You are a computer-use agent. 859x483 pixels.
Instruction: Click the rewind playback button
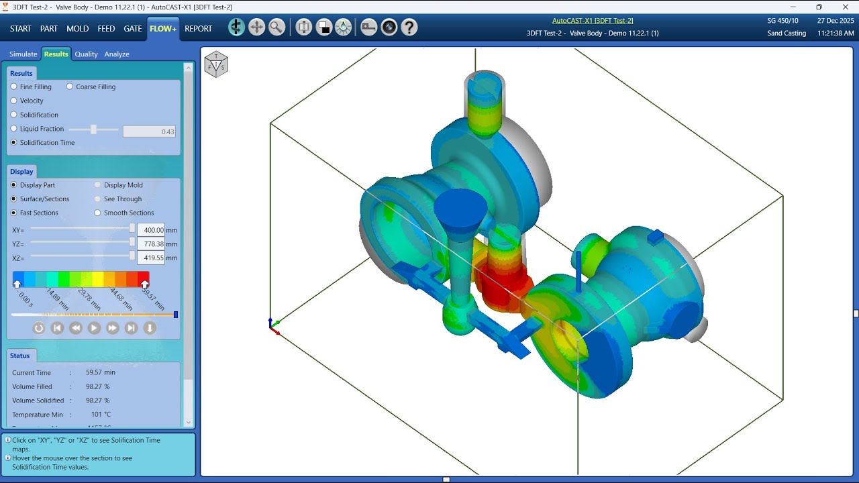[x=76, y=328]
